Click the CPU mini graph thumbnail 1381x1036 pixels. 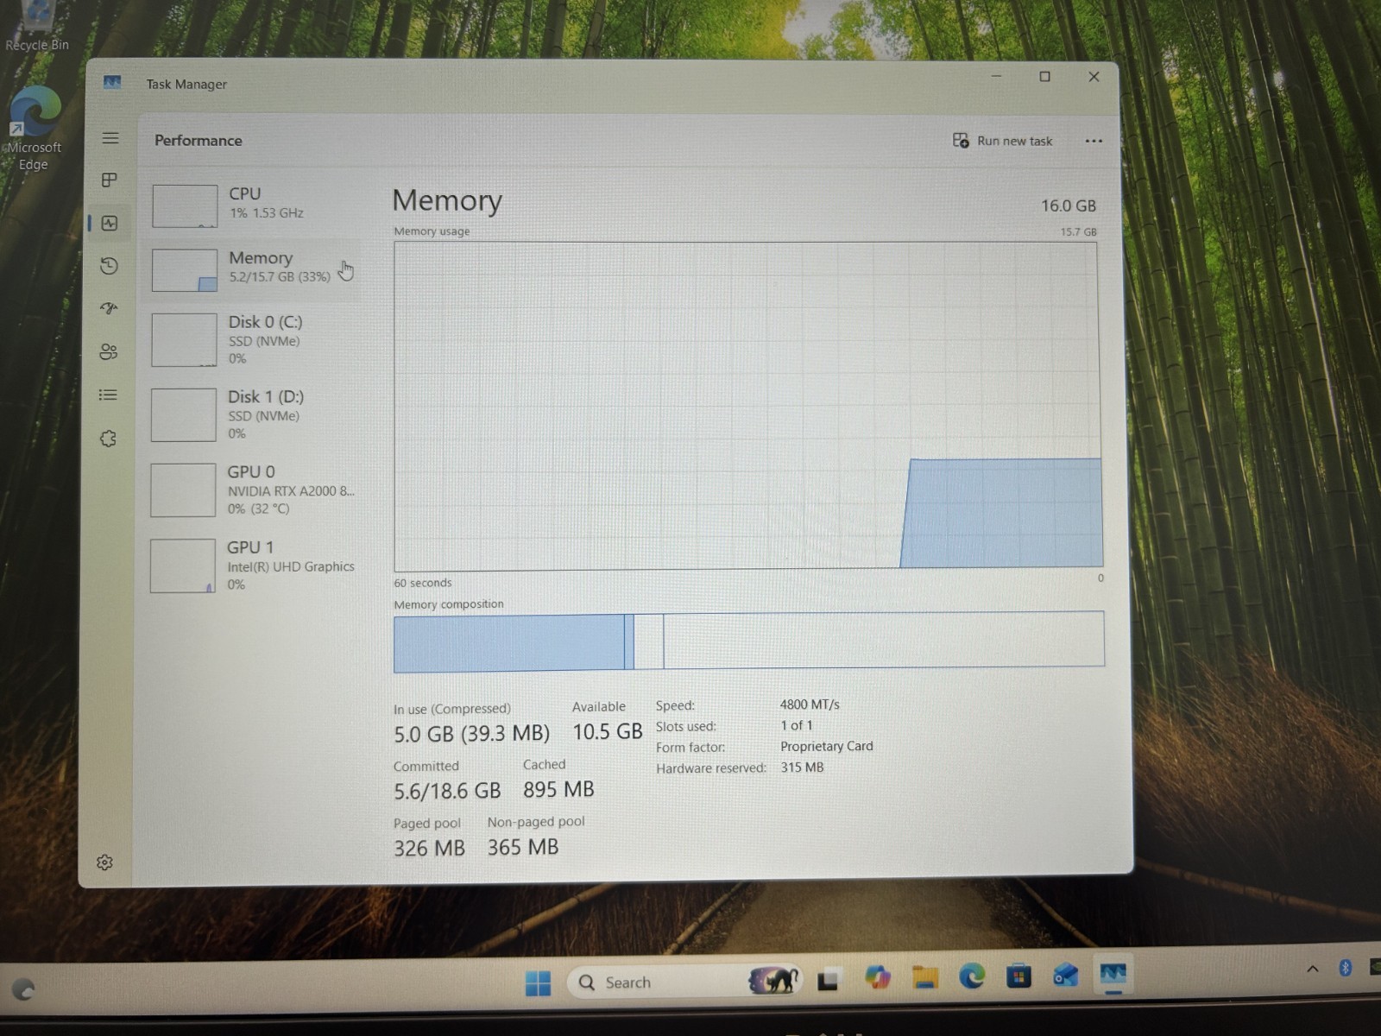click(x=185, y=206)
